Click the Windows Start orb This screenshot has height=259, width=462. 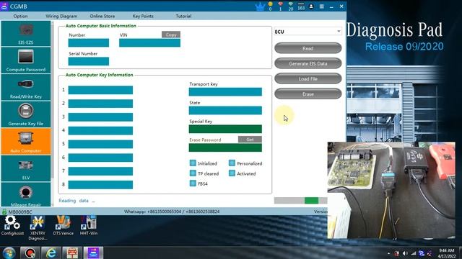(9, 253)
